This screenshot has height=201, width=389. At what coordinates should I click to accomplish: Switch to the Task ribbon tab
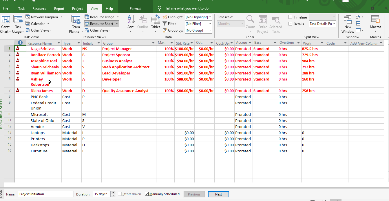21,9
